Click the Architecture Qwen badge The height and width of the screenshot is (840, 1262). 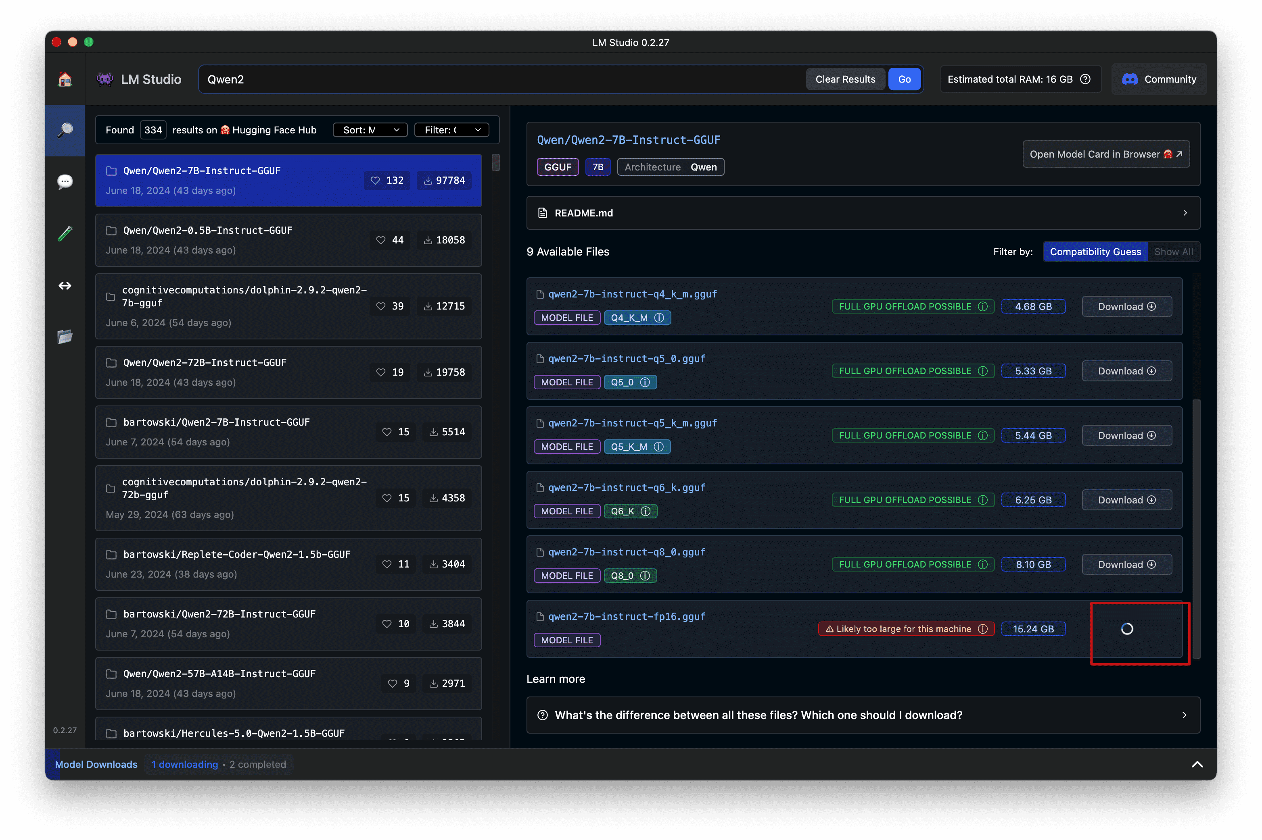pyautogui.click(x=670, y=167)
